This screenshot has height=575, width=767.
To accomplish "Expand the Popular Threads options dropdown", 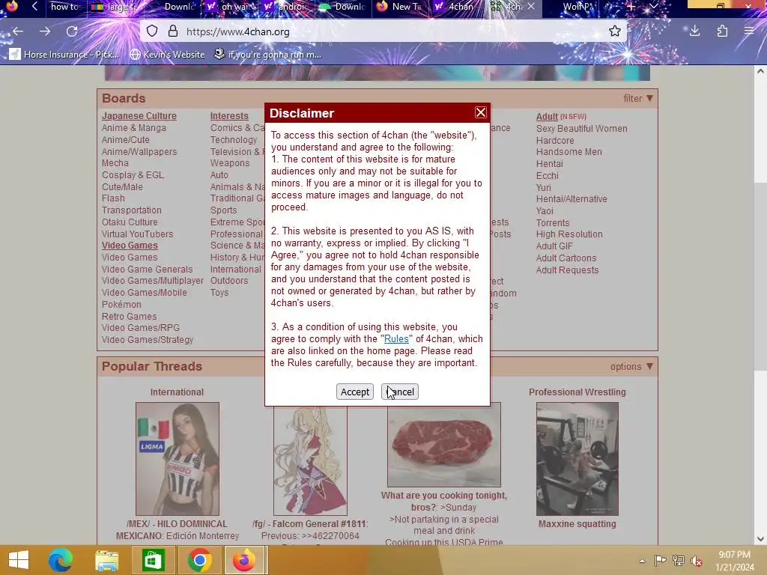I will tap(631, 366).
